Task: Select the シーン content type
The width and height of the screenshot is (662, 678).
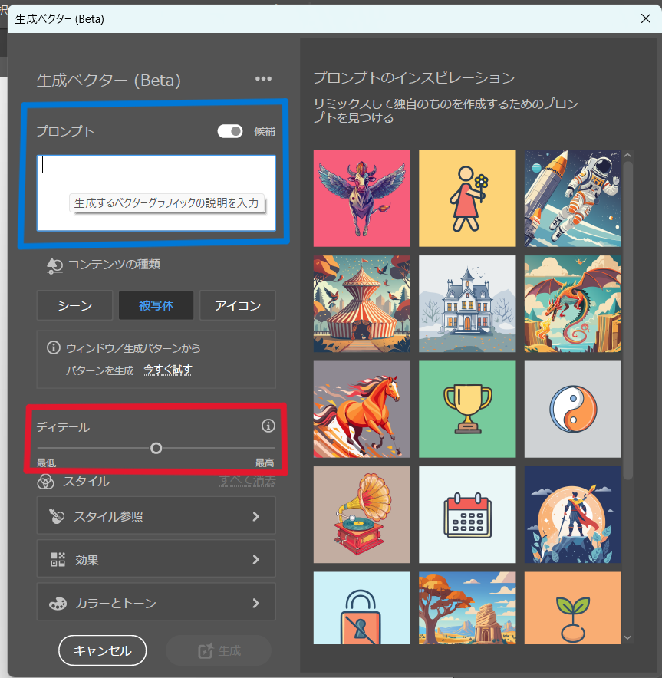Action: click(74, 305)
